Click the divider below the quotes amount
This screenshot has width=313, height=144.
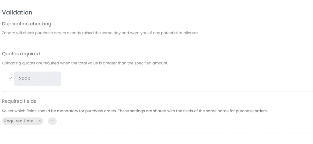click(157, 91)
